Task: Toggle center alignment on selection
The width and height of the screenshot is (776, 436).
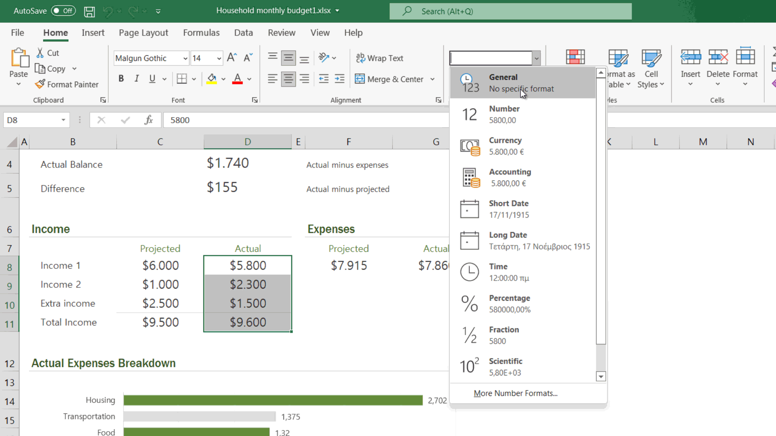Action: (288, 79)
